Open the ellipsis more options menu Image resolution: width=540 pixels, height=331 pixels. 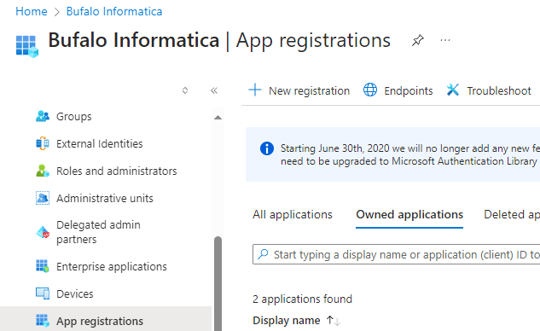(445, 40)
